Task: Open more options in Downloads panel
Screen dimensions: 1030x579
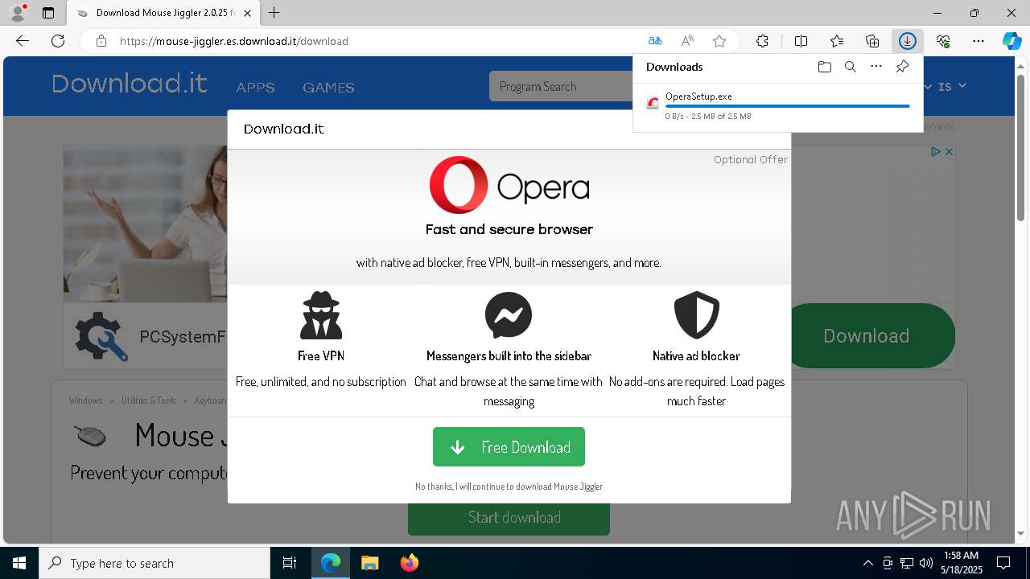Action: (876, 67)
